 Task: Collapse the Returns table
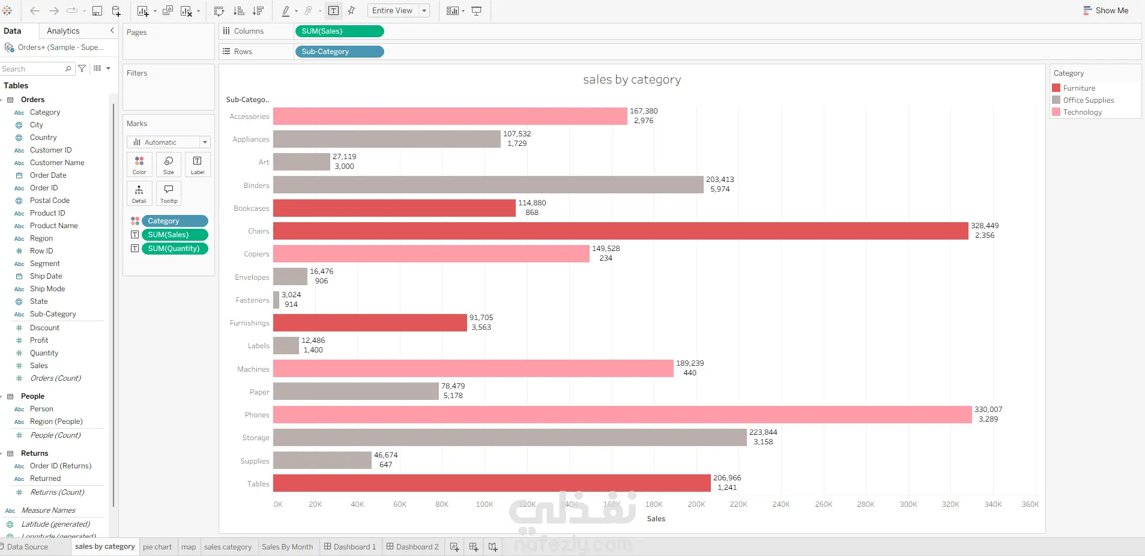coord(2,454)
